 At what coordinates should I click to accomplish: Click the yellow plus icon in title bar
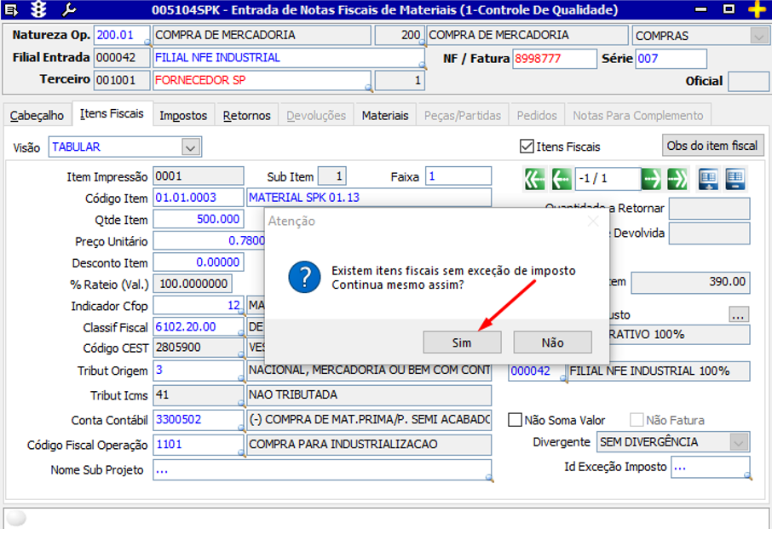tap(756, 10)
